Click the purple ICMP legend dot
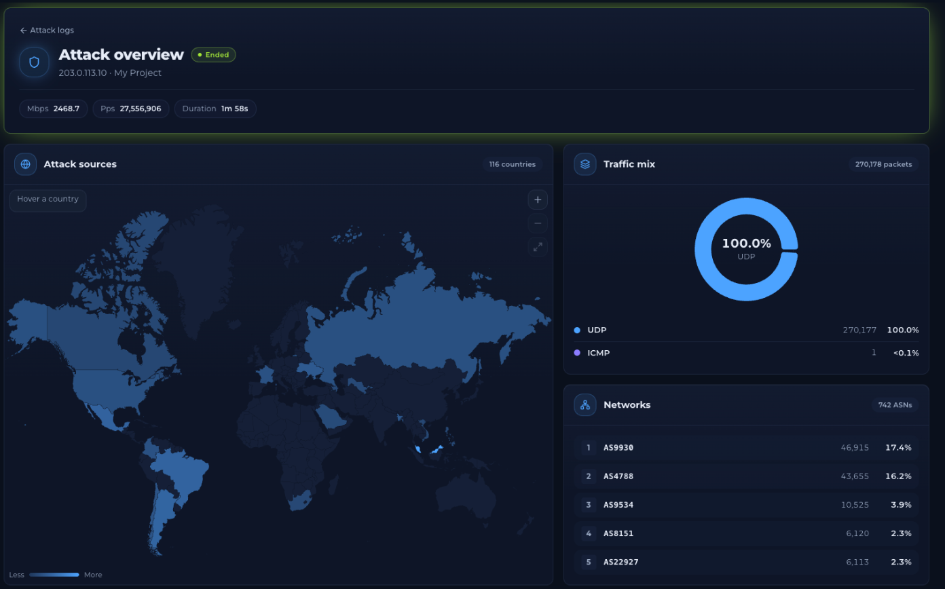 pos(577,353)
